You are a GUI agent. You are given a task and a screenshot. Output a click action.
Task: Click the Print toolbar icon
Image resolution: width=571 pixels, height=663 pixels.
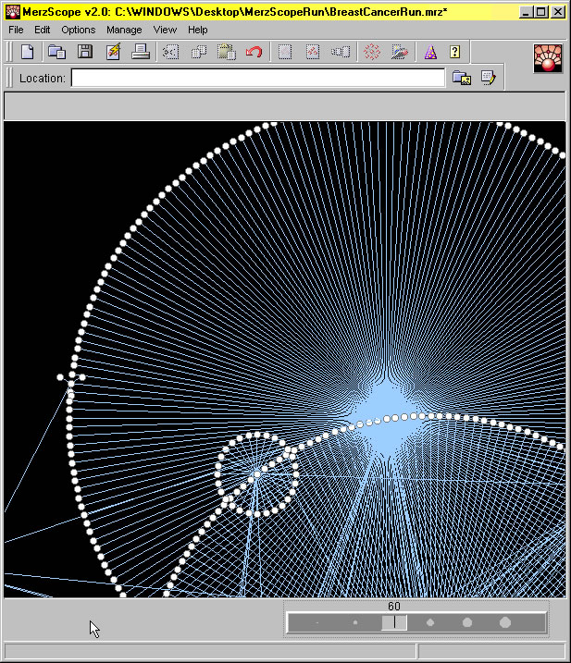(x=140, y=53)
